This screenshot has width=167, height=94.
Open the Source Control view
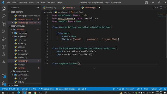coord(4,31)
